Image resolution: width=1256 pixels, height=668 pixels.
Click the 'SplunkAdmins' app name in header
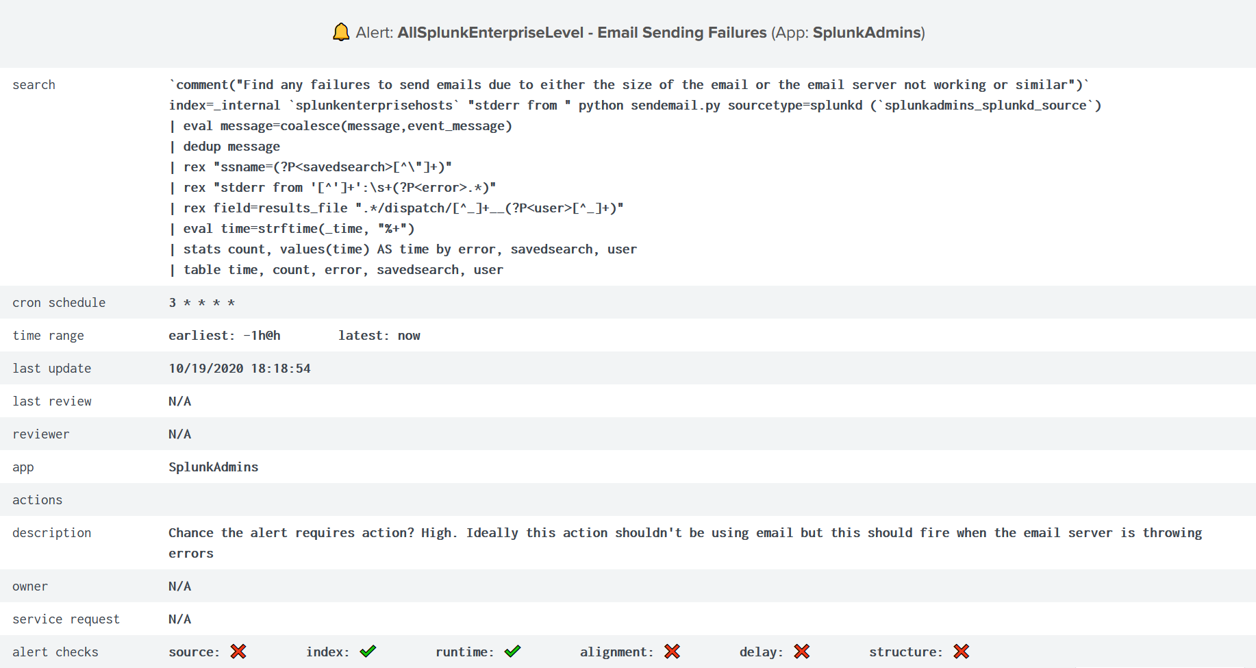point(866,32)
